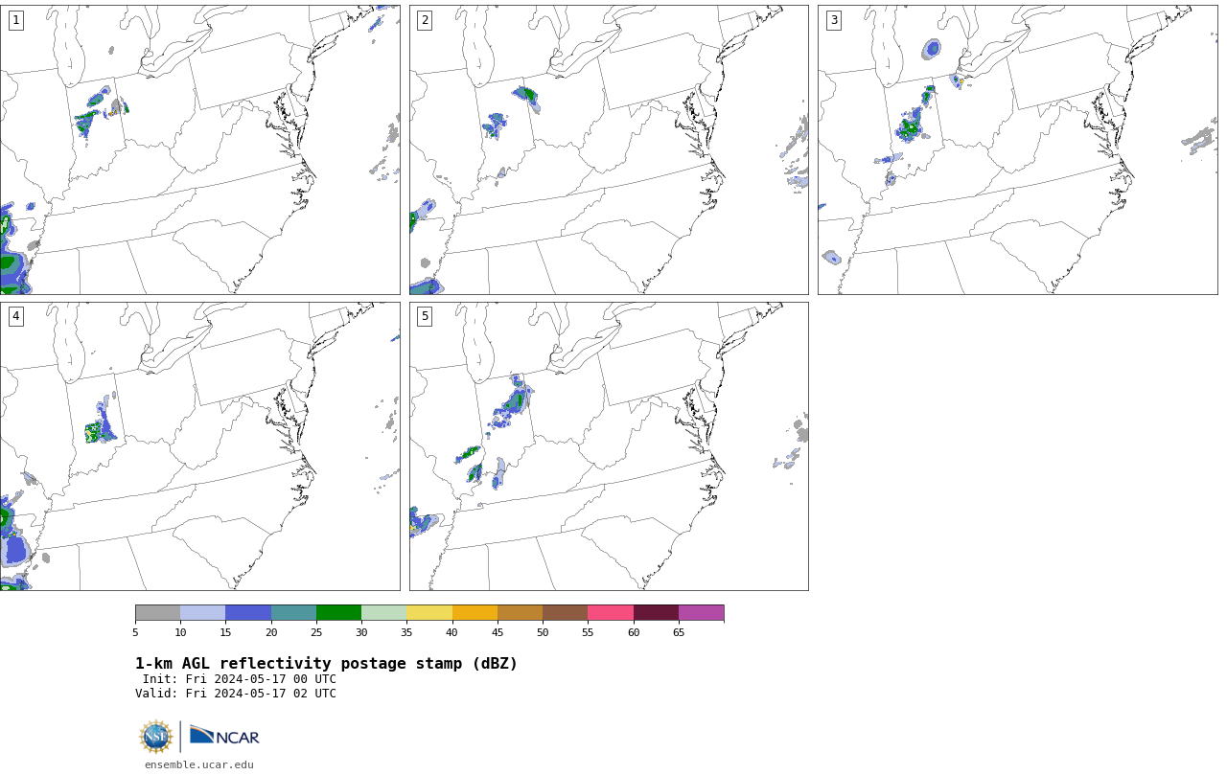The image size is (1227, 775).
Task: Click the pale green 30-35 dBZ swatch
Action: point(383,613)
